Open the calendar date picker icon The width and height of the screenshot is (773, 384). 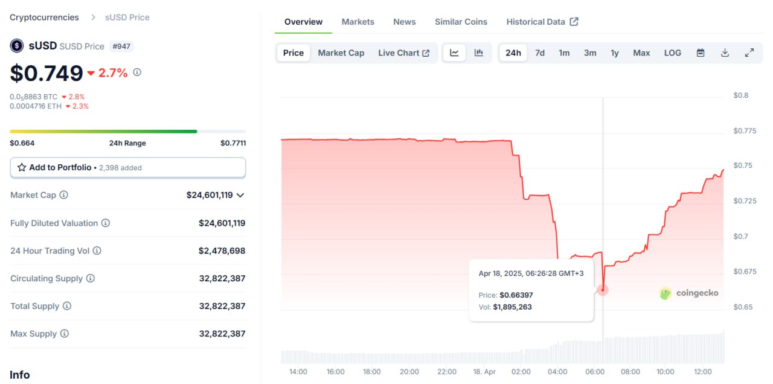(x=701, y=53)
